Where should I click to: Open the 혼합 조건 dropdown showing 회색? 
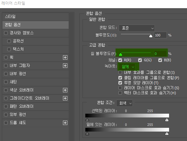tap(124, 103)
